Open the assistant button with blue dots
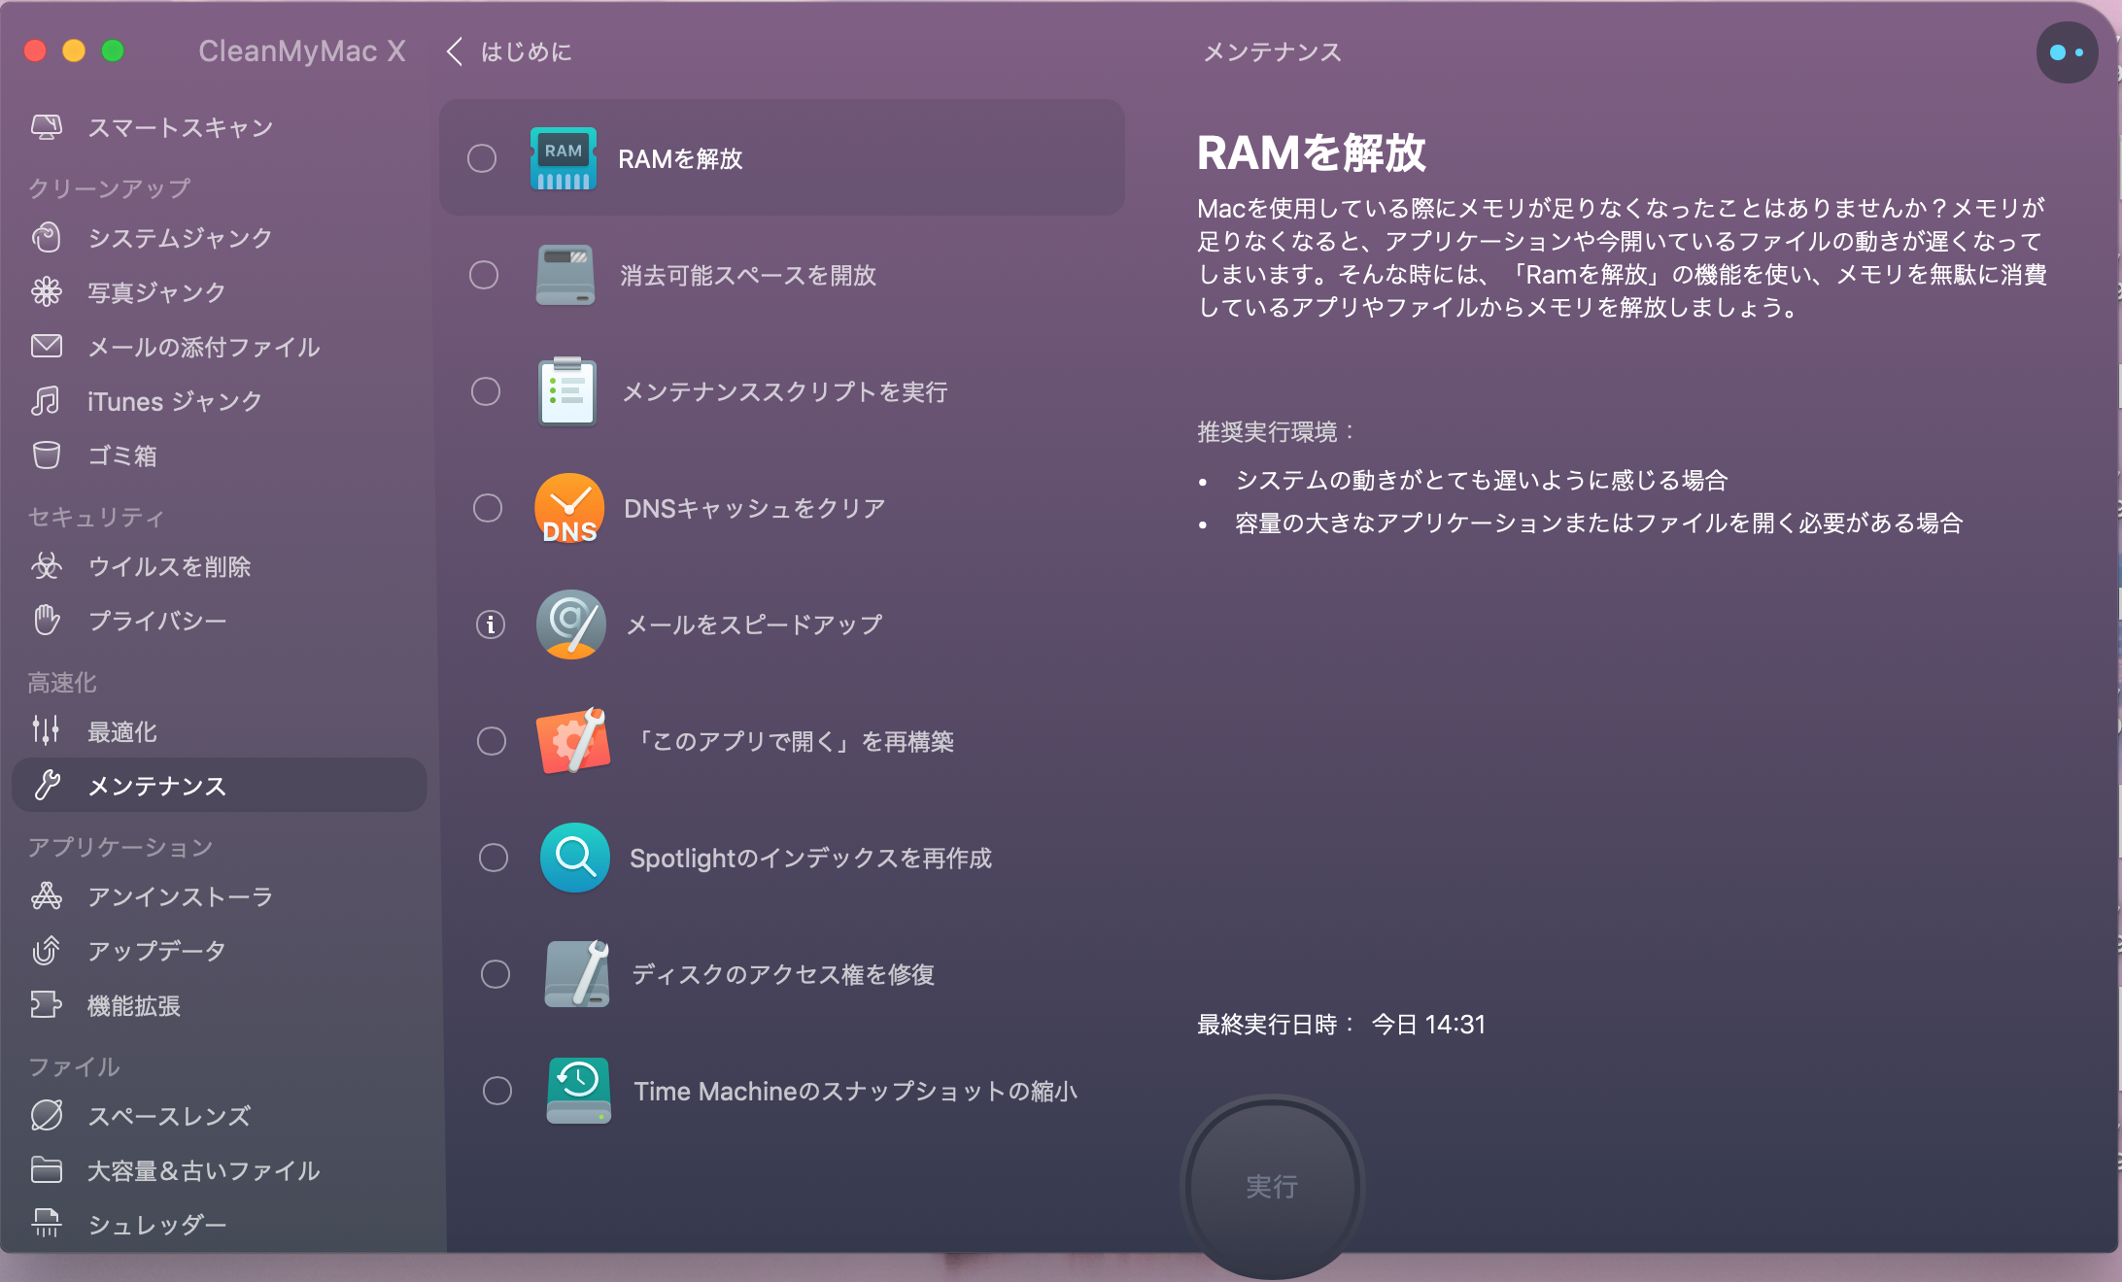Screen dimensions: 2122x1282 (2067, 52)
